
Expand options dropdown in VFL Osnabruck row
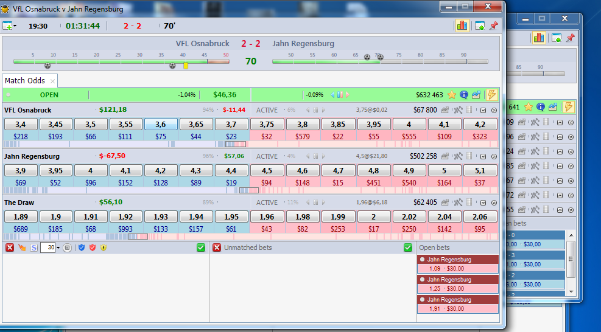pos(483,110)
